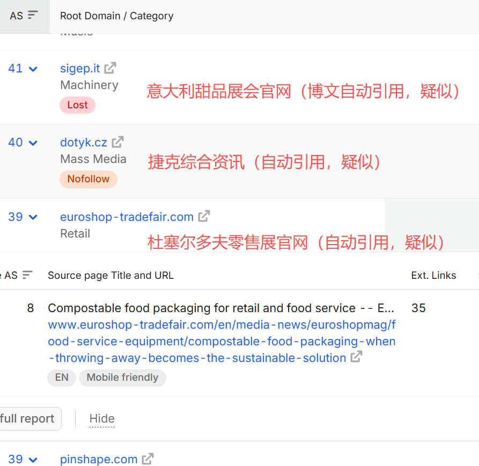Click the Ext. Links column header

(434, 276)
